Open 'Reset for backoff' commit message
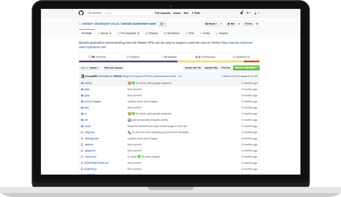The width and height of the screenshot is (341, 197). (157, 126)
